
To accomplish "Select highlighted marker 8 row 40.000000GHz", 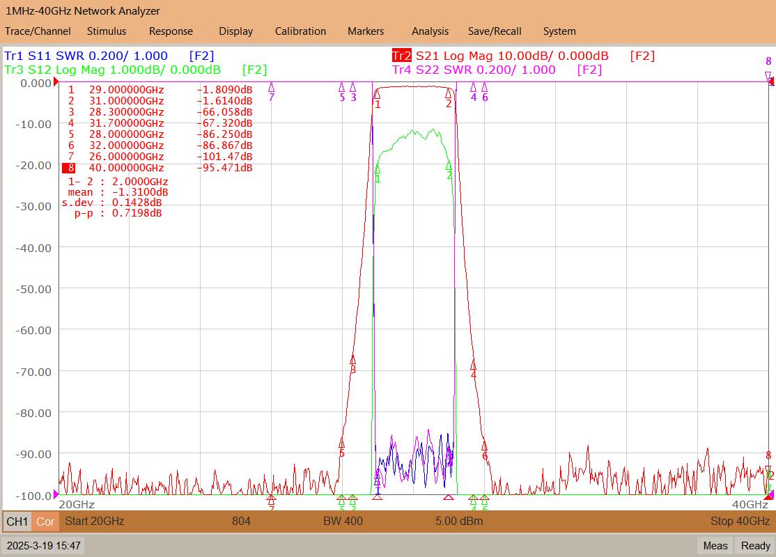I will pos(157,168).
